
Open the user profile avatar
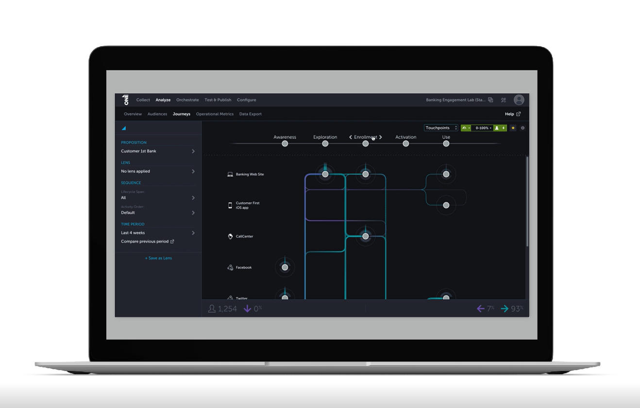pos(519,100)
